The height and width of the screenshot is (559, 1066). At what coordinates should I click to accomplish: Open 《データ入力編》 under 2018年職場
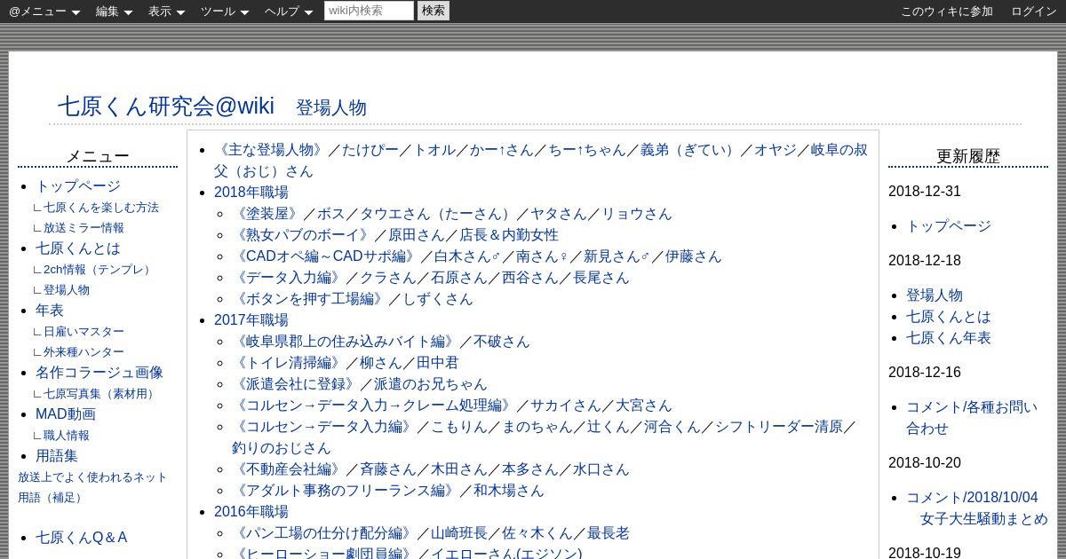[289, 278]
